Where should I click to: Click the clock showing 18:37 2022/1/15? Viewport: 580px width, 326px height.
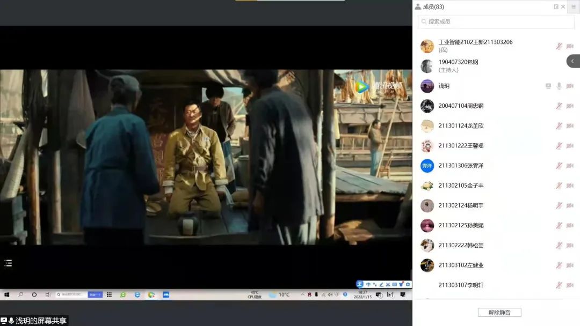coord(363,294)
